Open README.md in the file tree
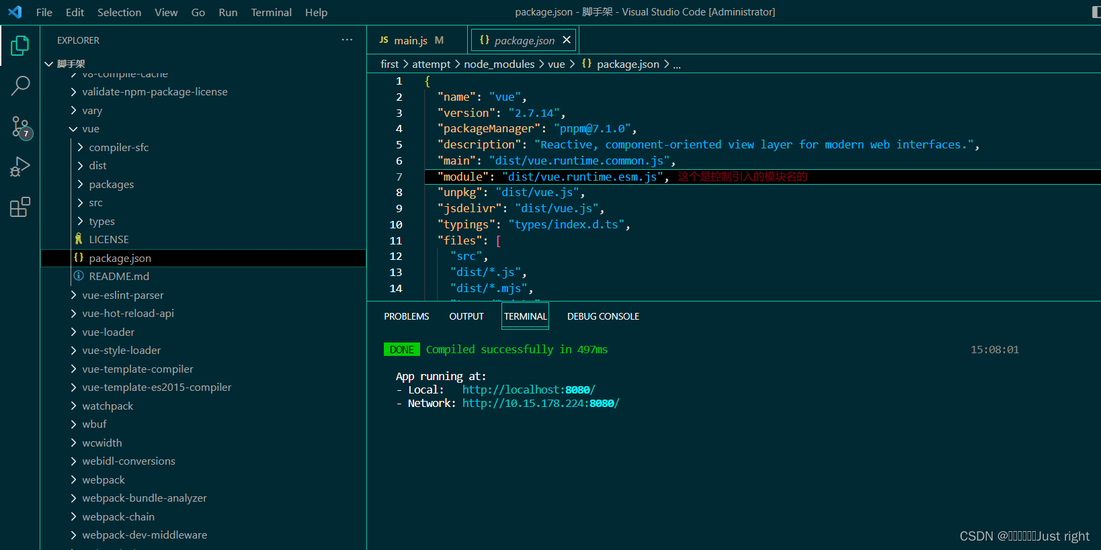Image resolution: width=1101 pixels, height=550 pixels. click(203, 276)
